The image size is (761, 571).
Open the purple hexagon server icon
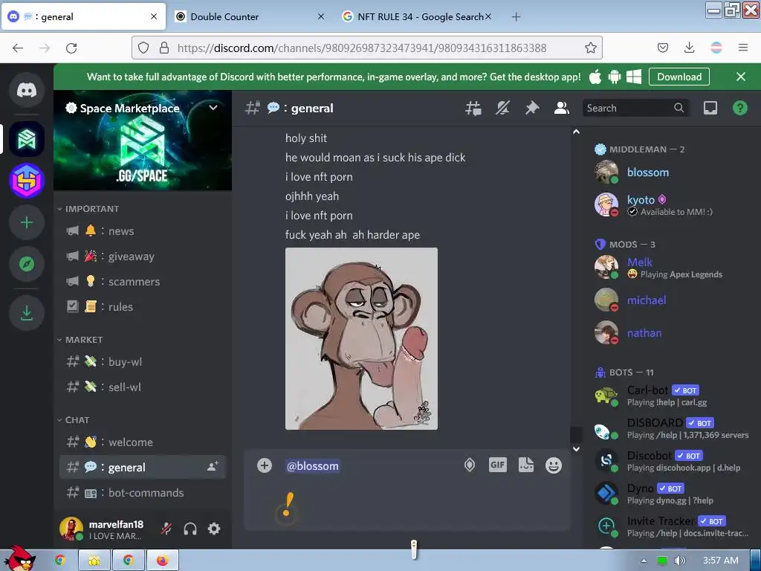click(x=27, y=181)
